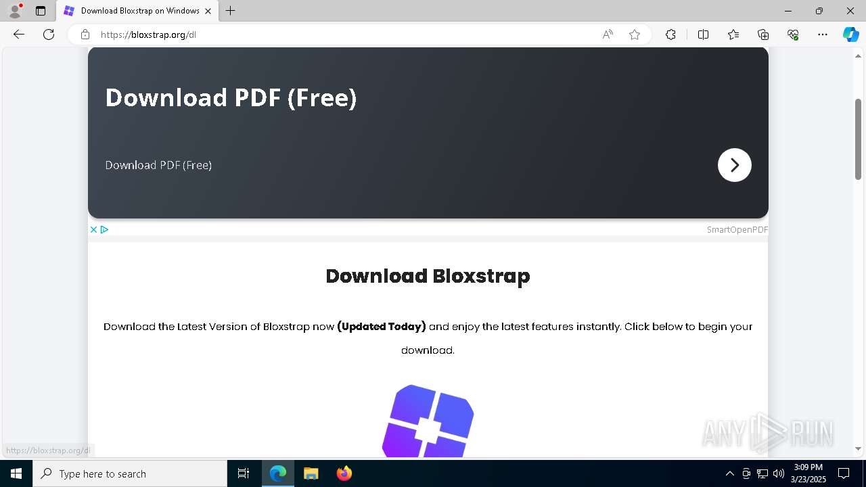Image resolution: width=866 pixels, height=487 pixels.
Task: Open AdChoices triangle icon
Action: coord(105,229)
